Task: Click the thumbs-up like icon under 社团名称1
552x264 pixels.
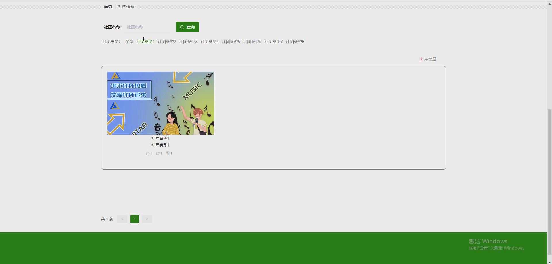Action: click(148, 153)
